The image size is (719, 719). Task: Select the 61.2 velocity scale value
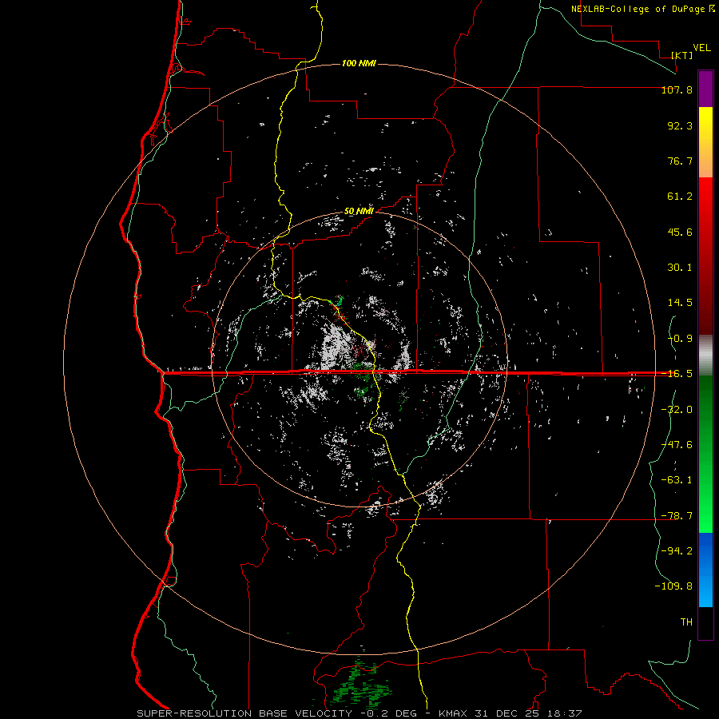[x=680, y=197]
